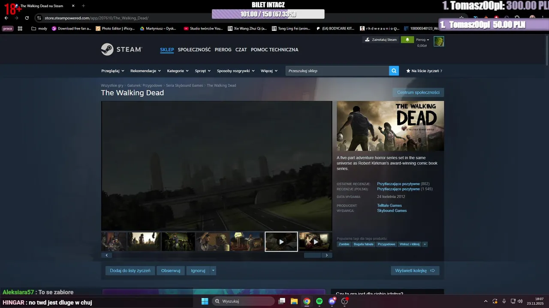Click the Ignoruj button

point(198,270)
